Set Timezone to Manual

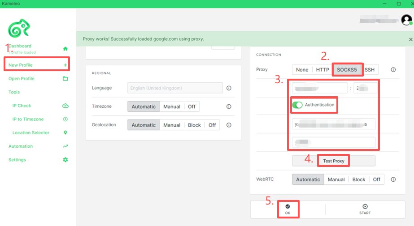[171, 107]
